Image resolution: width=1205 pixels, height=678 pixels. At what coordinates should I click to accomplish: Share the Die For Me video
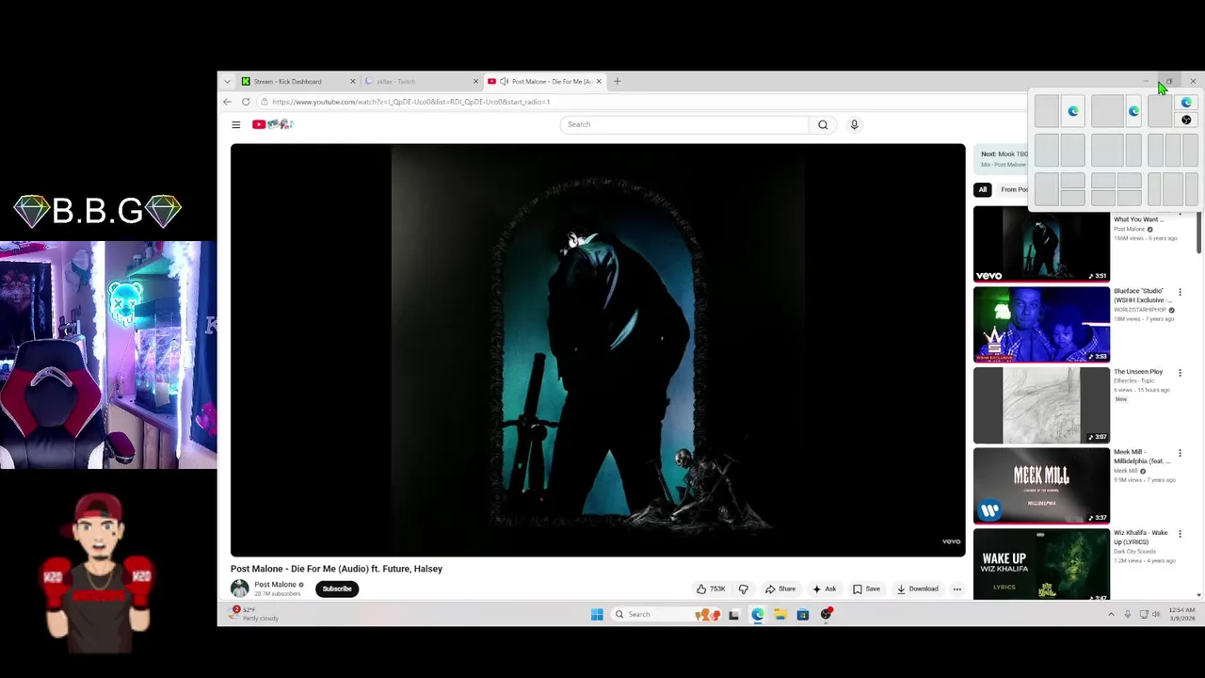point(780,589)
